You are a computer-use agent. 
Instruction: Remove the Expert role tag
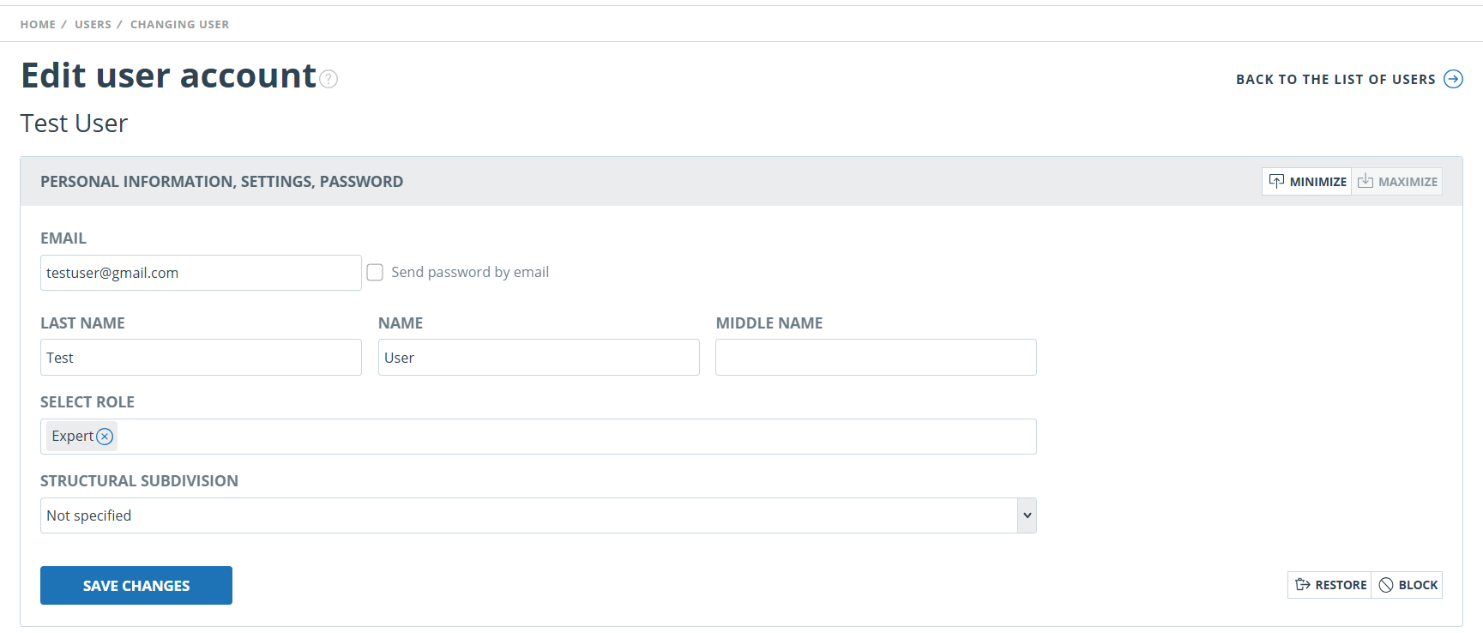(x=105, y=437)
